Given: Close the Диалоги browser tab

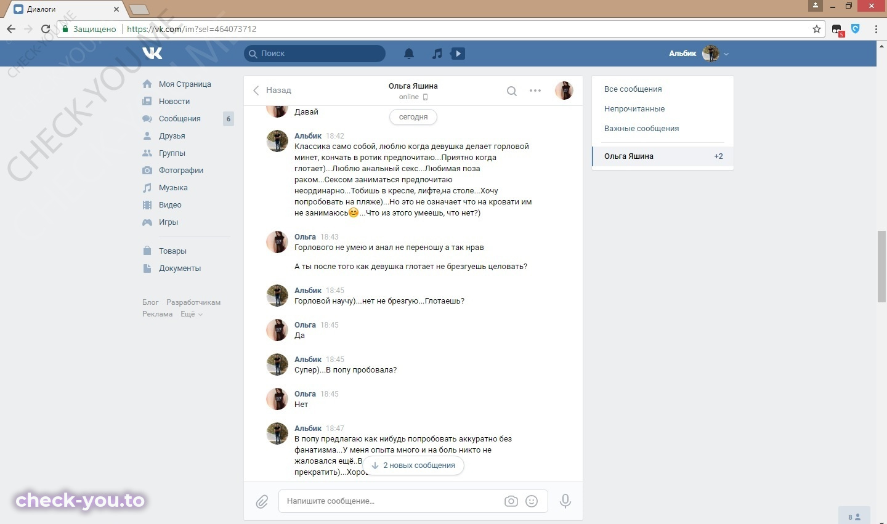Looking at the screenshot, I should click(116, 9).
